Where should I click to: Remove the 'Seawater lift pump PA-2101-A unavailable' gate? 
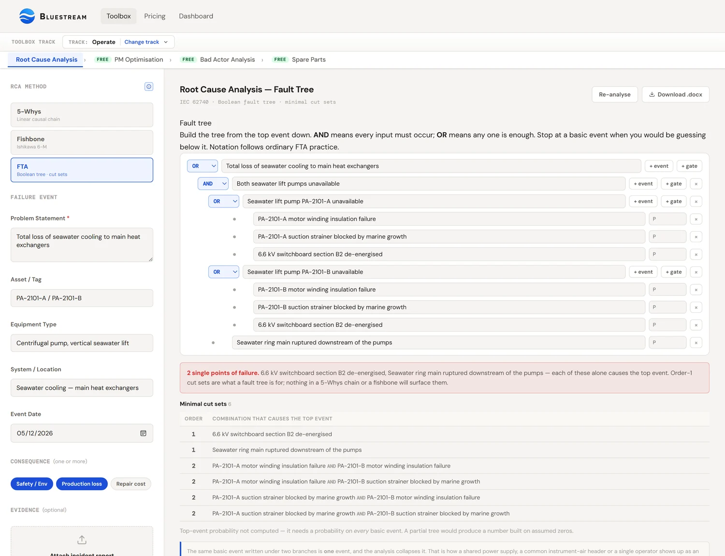tap(696, 202)
